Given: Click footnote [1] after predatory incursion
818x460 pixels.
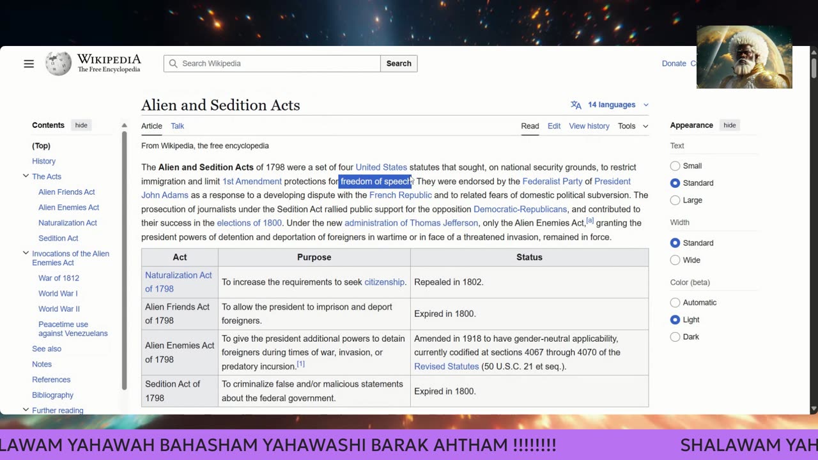Looking at the screenshot, I should [x=300, y=364].
